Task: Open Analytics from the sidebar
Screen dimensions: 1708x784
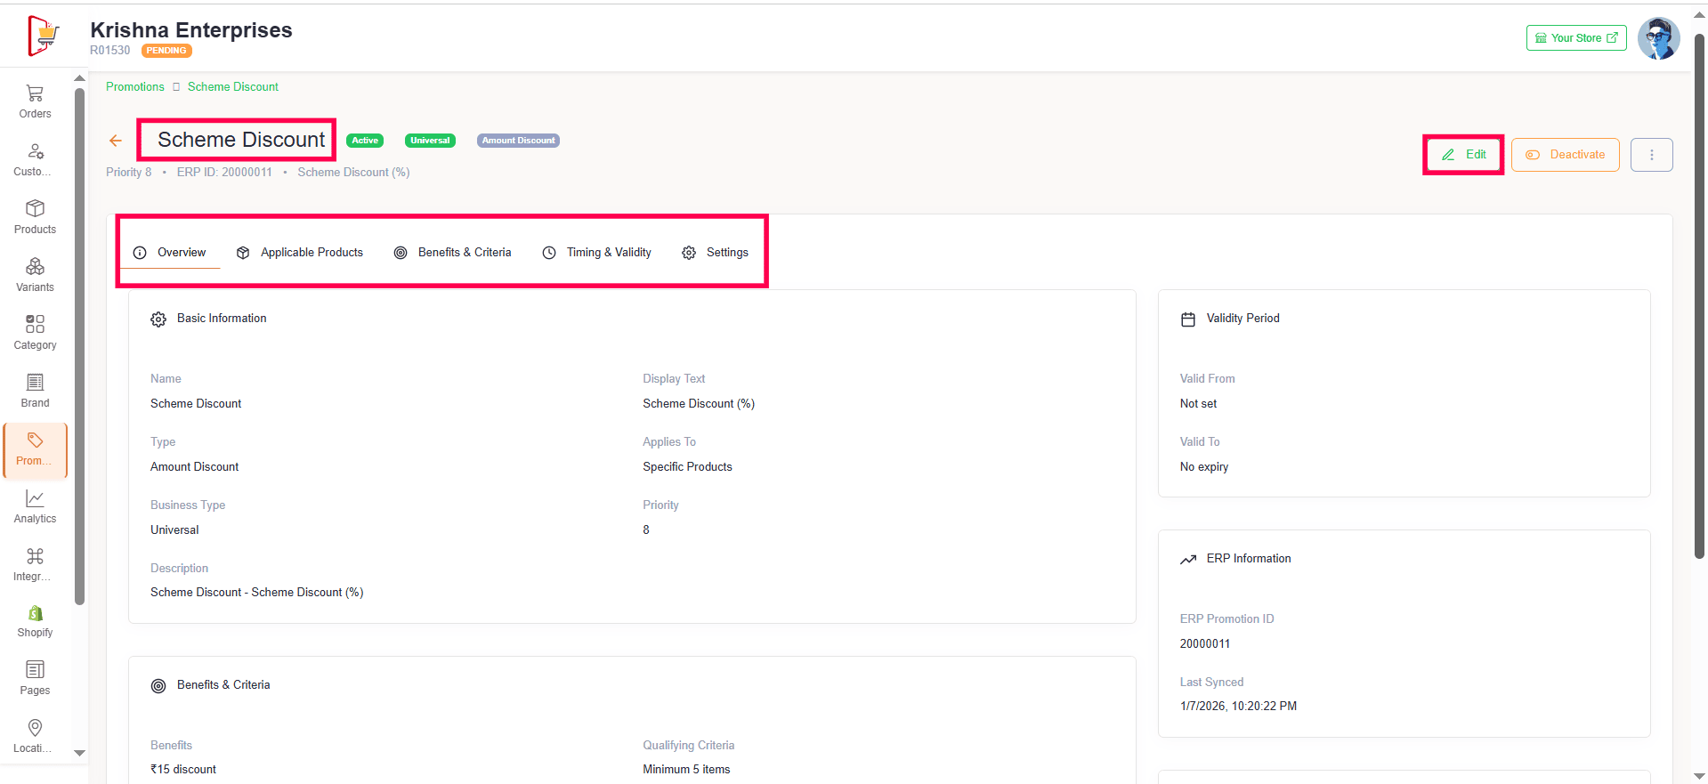Action: click(35, 506)
